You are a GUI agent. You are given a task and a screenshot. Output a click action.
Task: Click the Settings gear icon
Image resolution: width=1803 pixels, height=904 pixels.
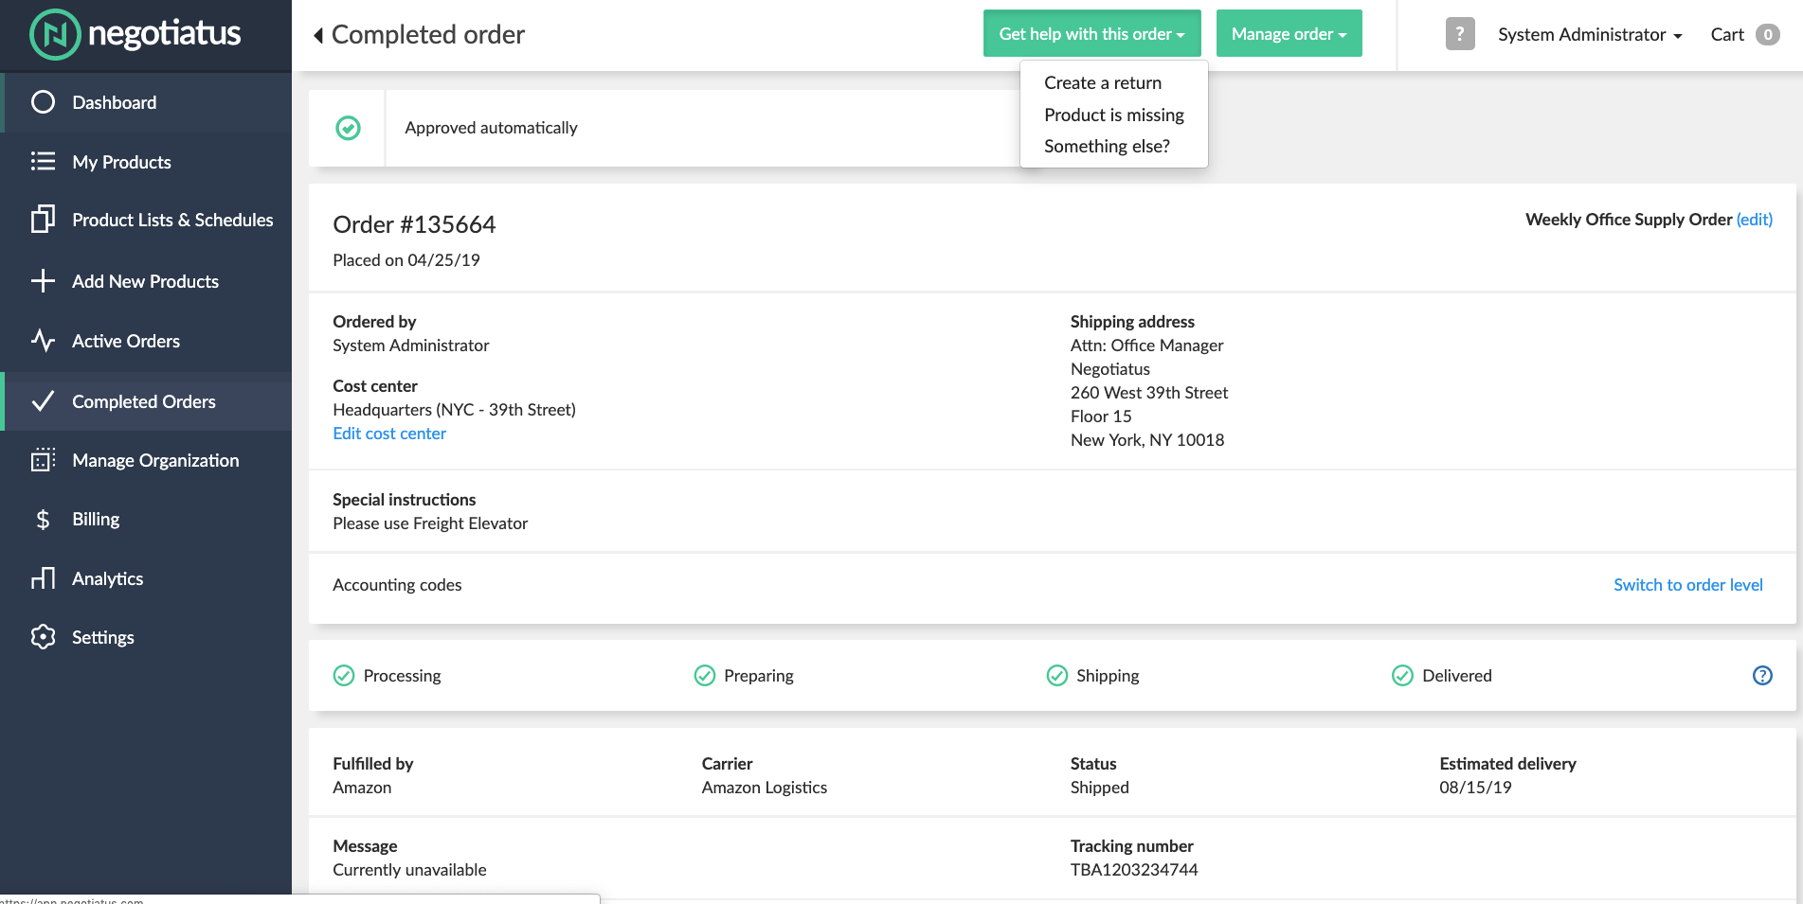(x=43, y=637)
